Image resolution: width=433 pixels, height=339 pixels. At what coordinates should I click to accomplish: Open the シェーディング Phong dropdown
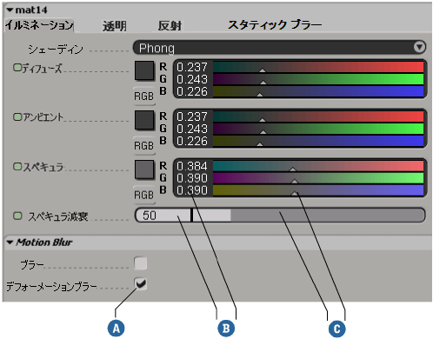click(x=279, y=47)
